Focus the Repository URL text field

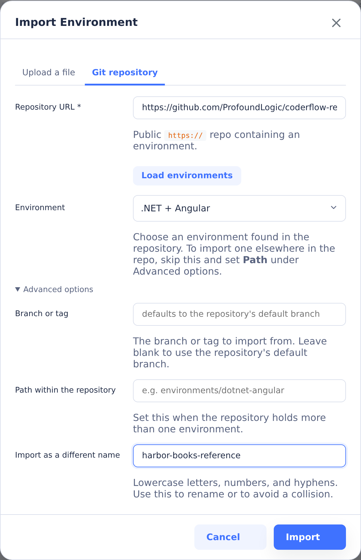point(239,108)
